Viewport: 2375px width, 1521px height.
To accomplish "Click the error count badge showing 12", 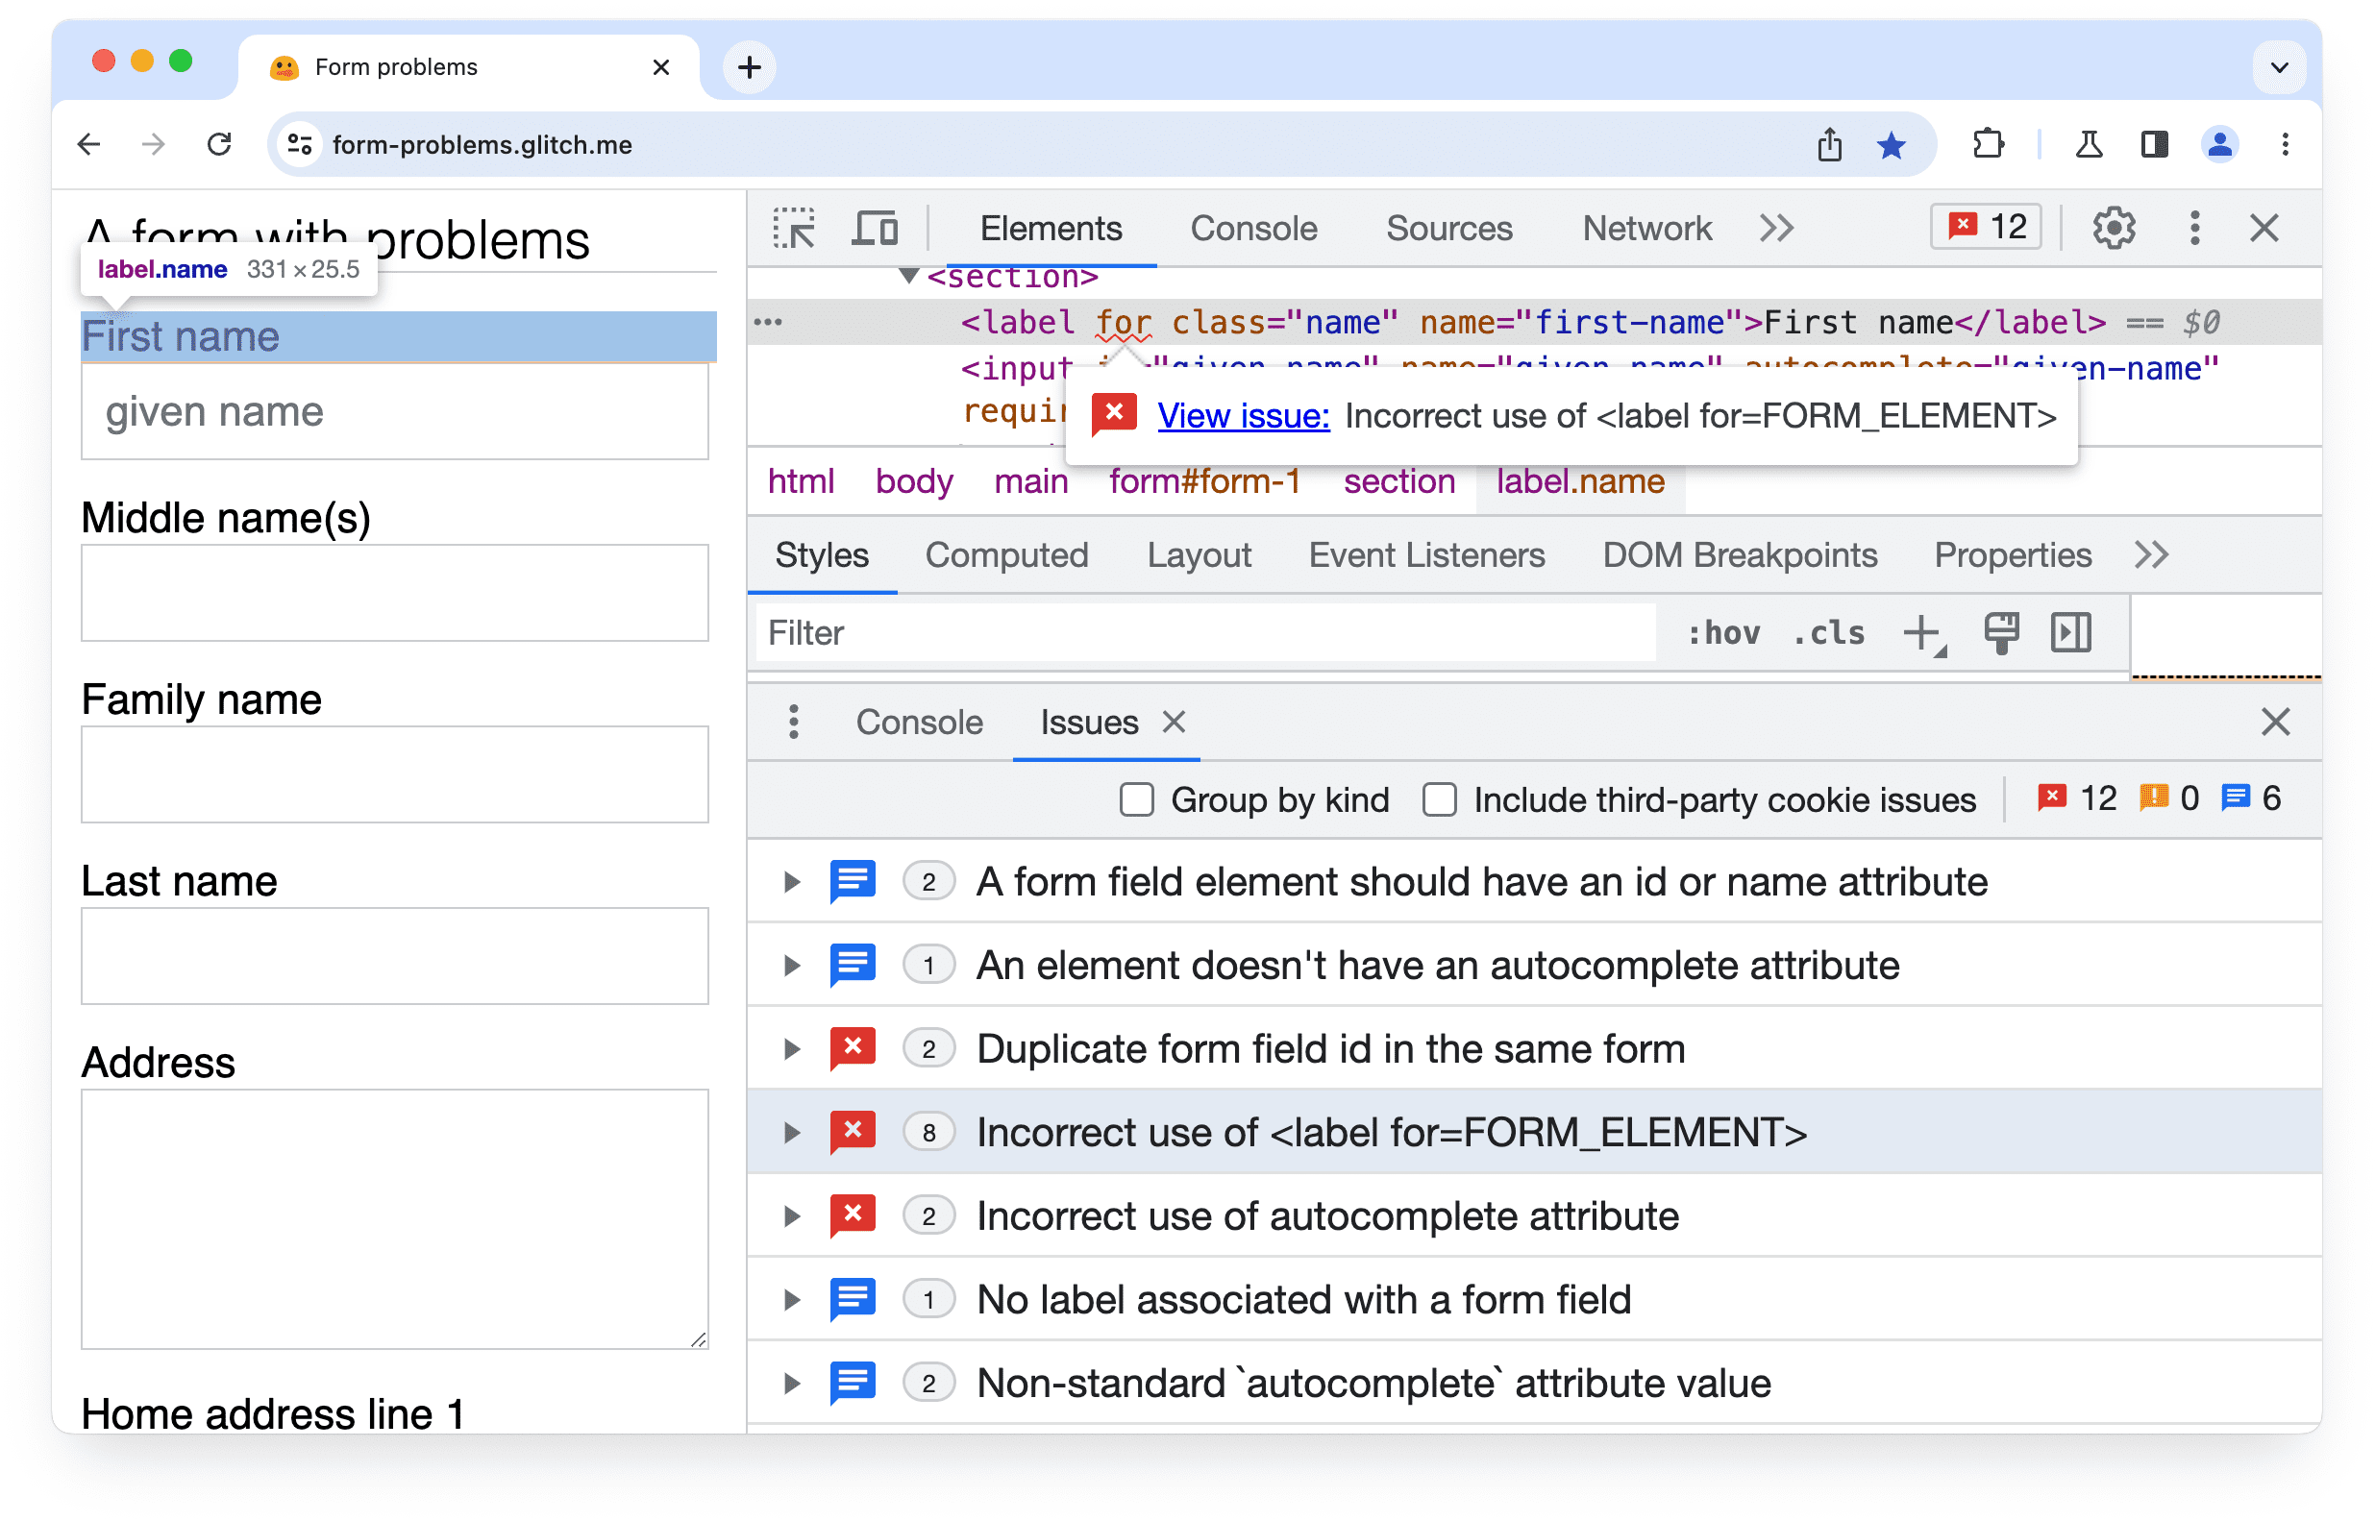I will click(x=1989, y=227).
